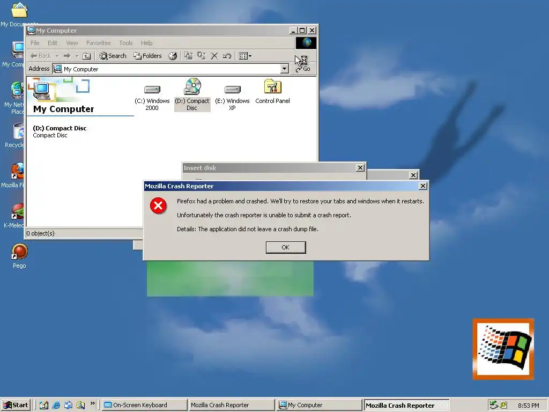Click the History toolbar icon
The image size is (549, 412).
click(x=173, y=56)
